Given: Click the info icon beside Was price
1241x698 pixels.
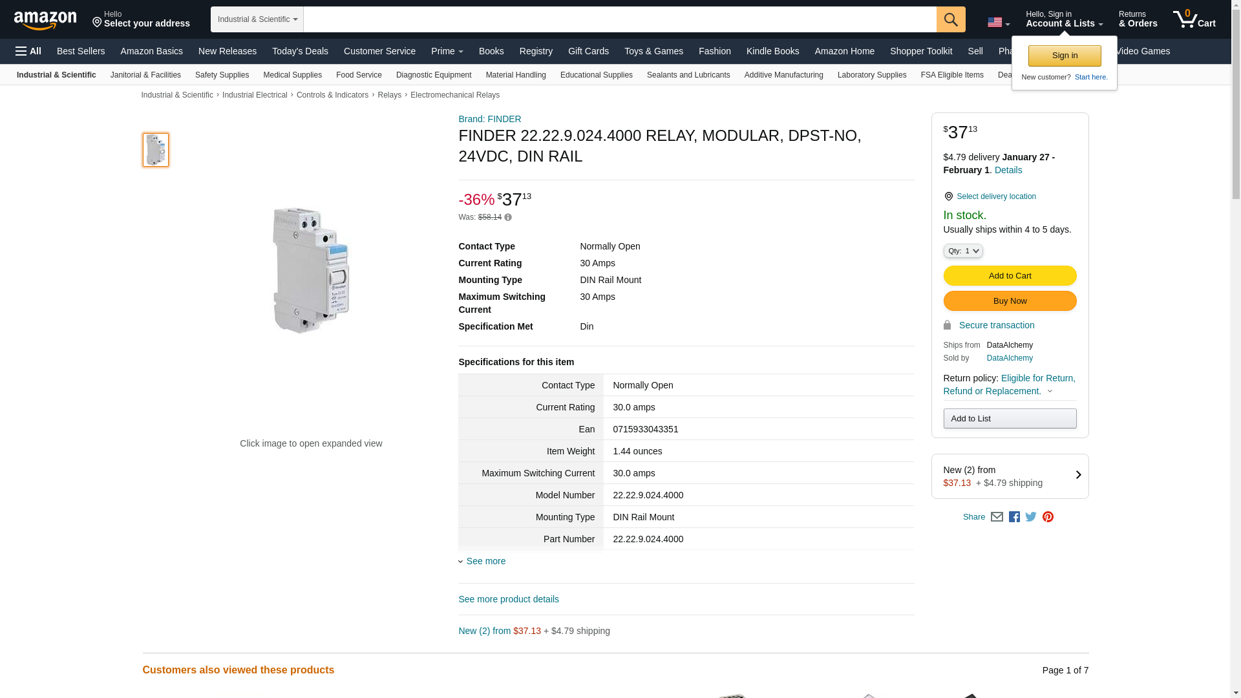Looking at the screenshot, I should pyautogui.click(x=508, y=218).
